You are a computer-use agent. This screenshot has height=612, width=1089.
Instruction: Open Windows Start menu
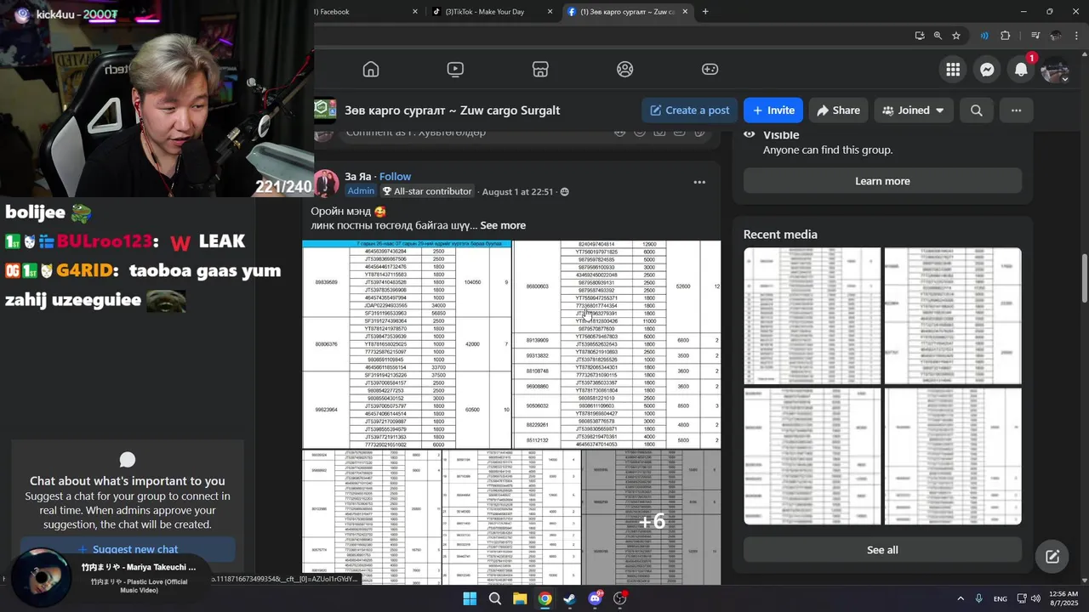(x=470, y=598)
